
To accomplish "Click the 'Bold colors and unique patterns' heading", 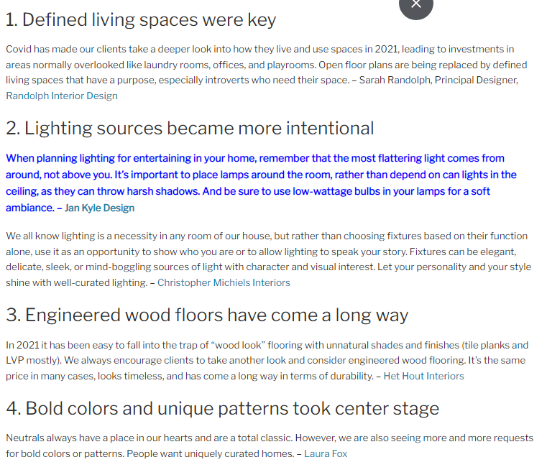I will pyautogui.click(x=223, y=408).
